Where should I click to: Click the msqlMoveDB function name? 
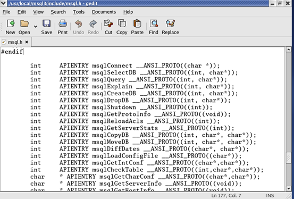click(111, 142)
